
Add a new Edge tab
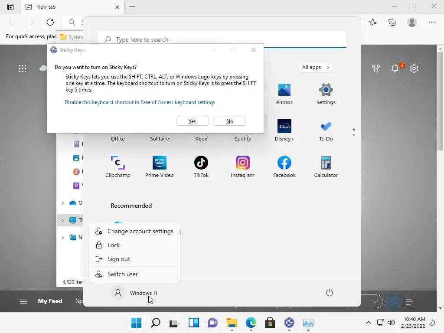point(132,7)
